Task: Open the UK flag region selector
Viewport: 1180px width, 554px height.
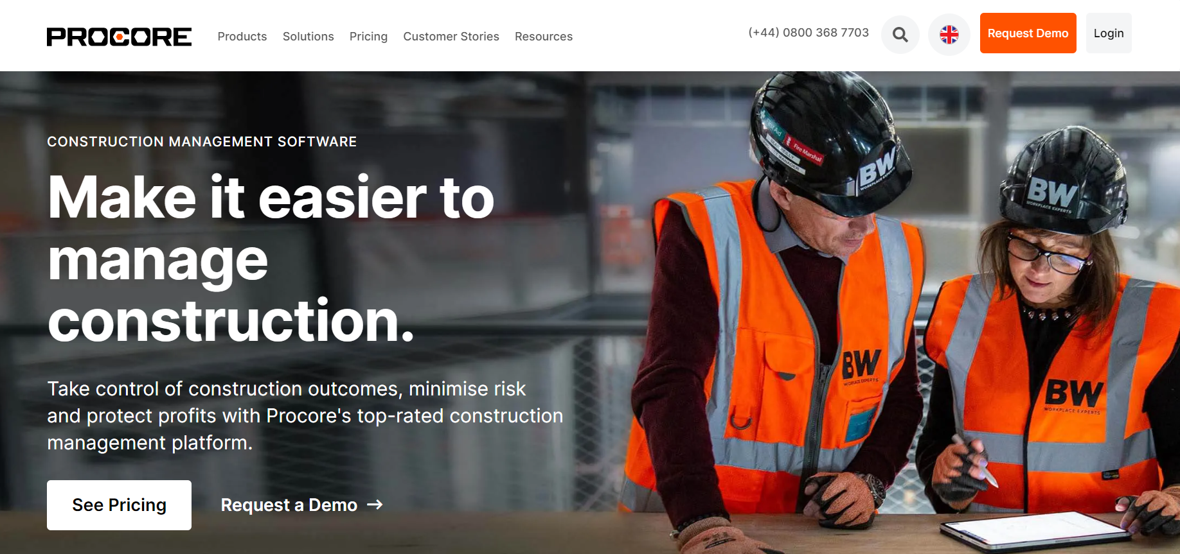Action: point(949,35)
